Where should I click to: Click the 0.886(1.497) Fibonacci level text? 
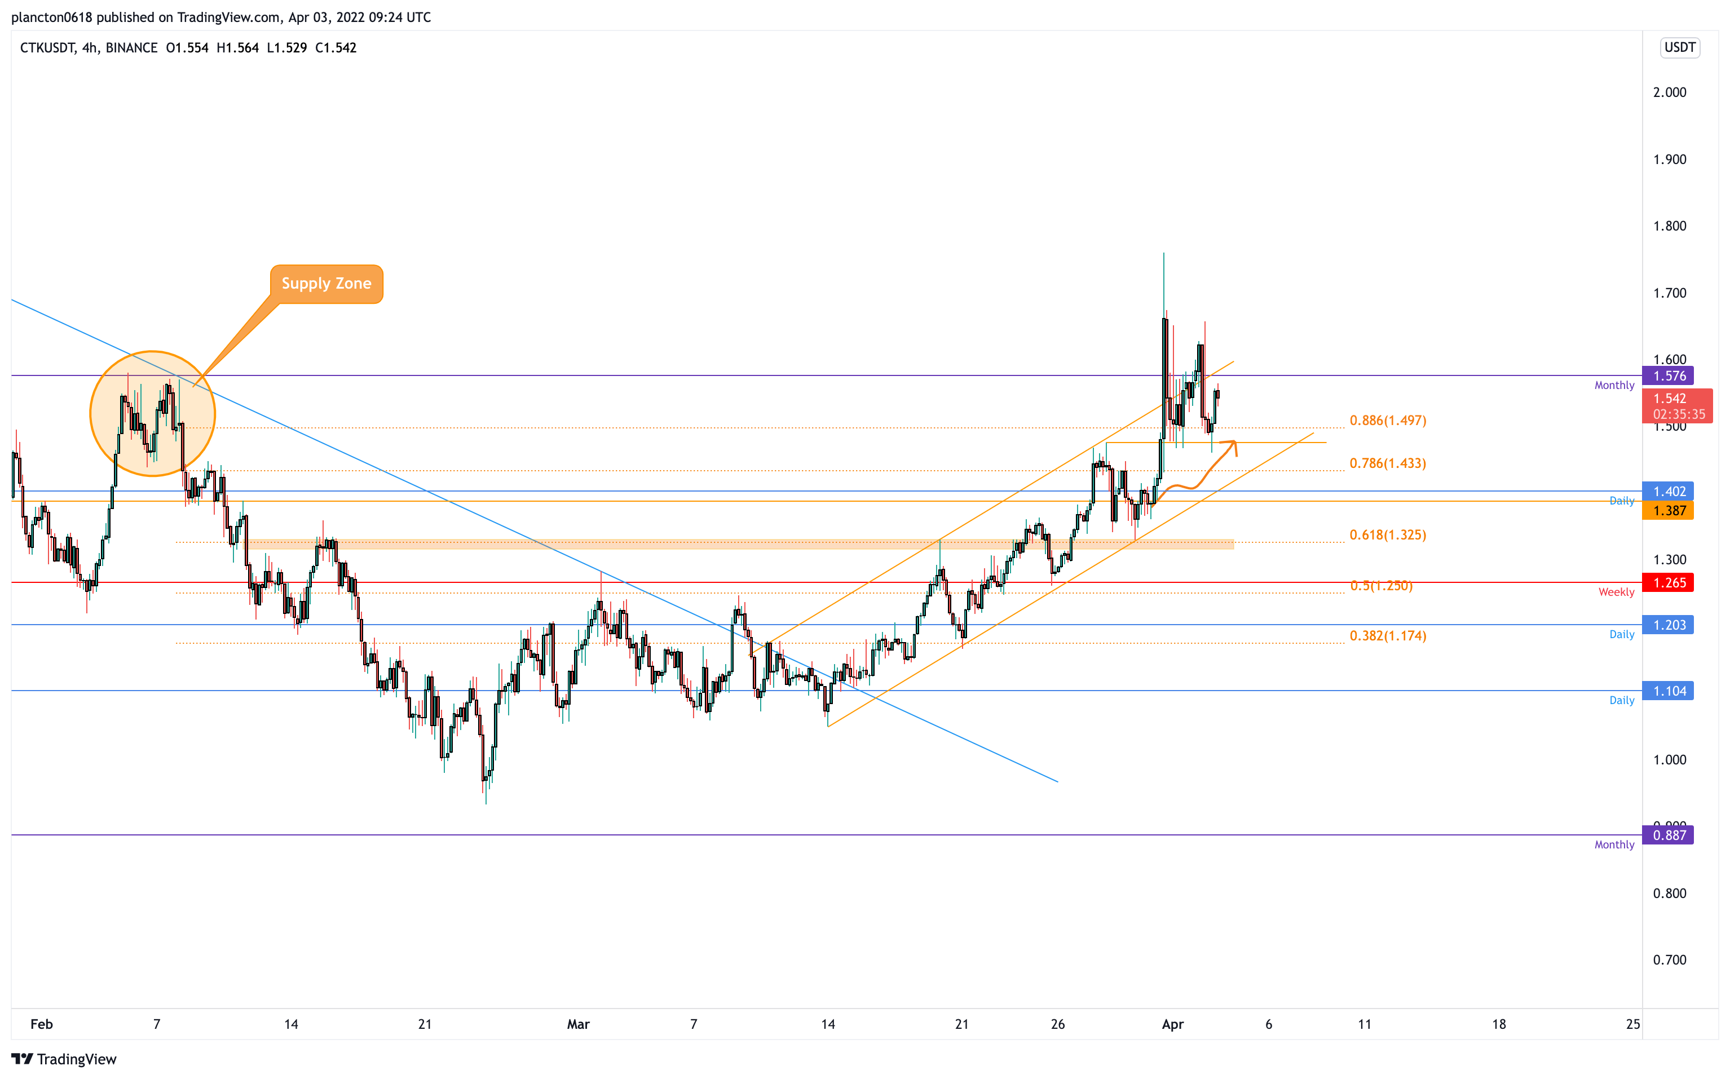pyautogui.click(x=1387, y=421)
